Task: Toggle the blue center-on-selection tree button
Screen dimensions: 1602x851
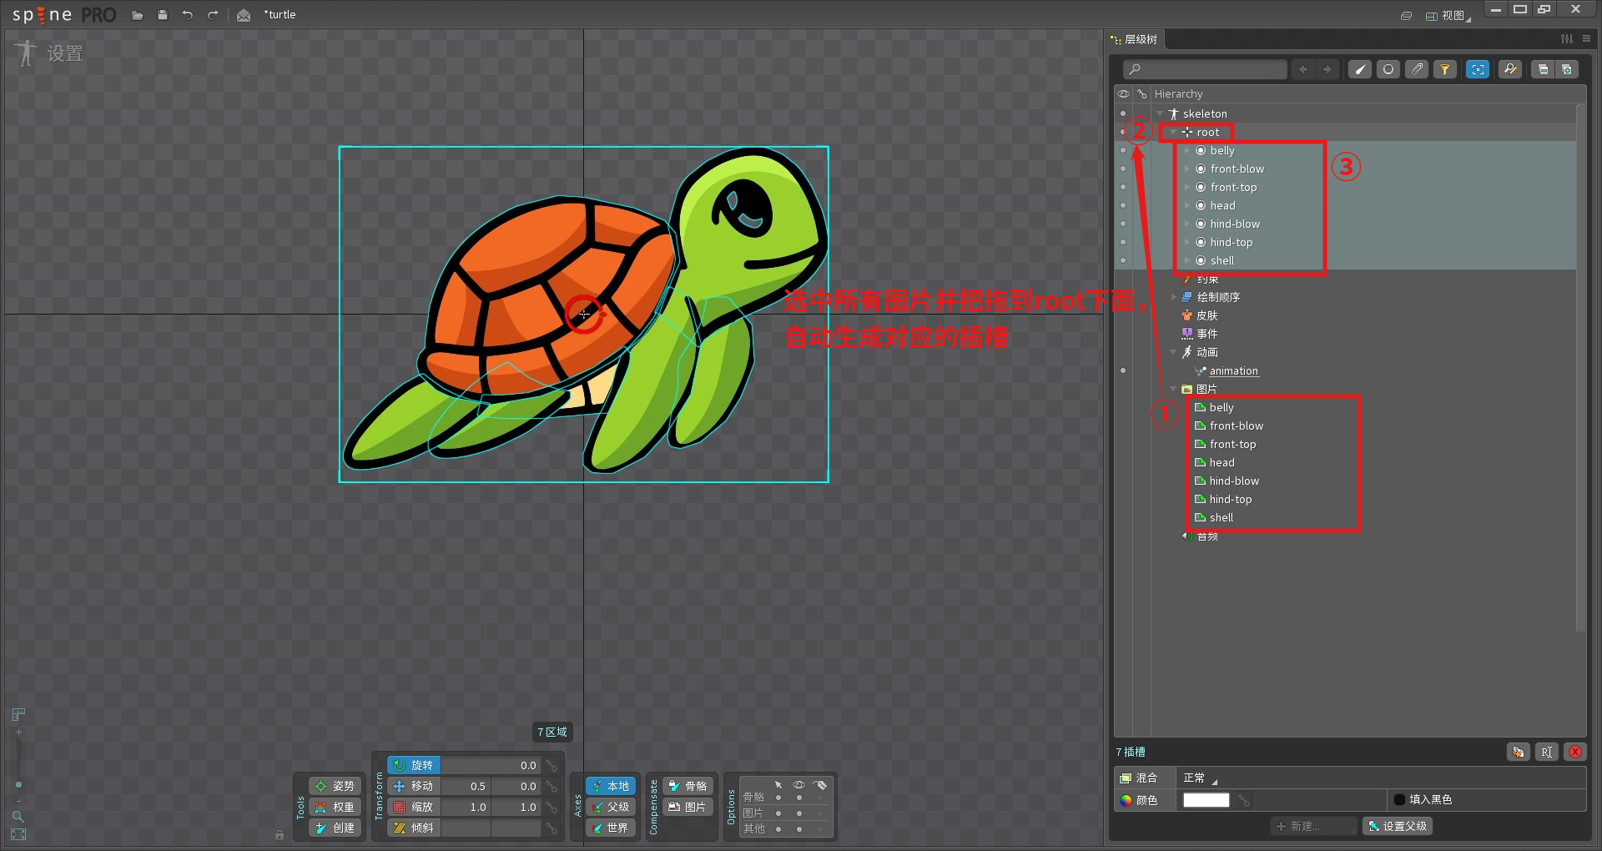Action: coord(1478,69)
